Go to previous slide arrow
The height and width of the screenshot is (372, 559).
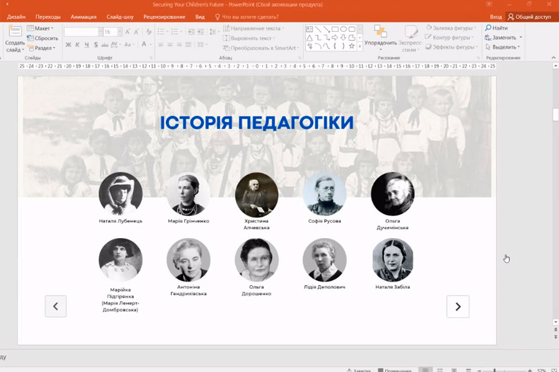[x=55, y=306]
